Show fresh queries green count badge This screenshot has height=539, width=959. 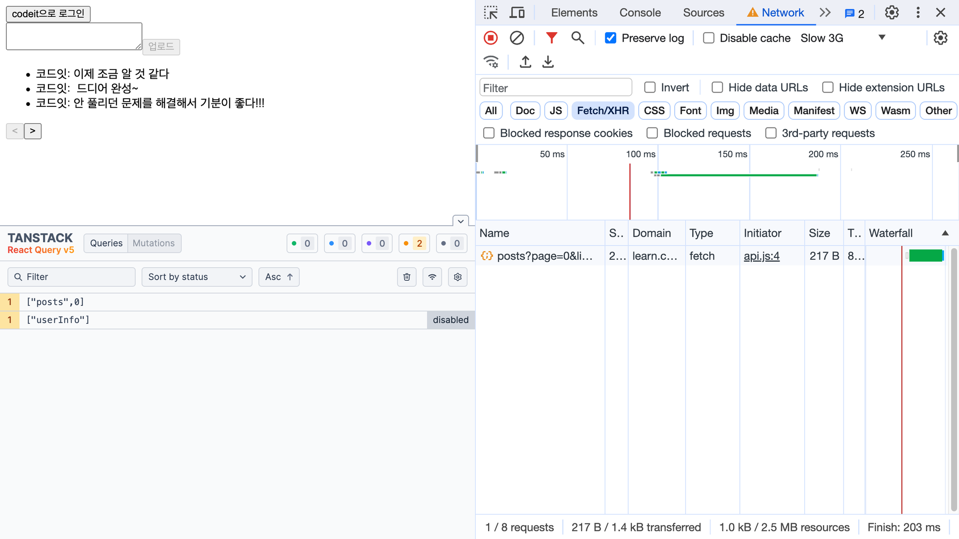302,243
